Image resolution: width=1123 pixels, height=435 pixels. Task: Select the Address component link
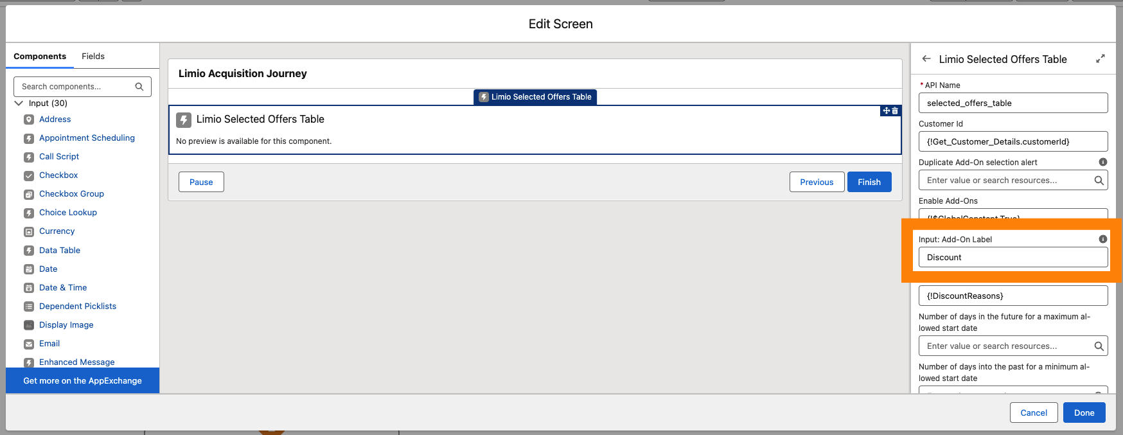(x=55, y=120)
